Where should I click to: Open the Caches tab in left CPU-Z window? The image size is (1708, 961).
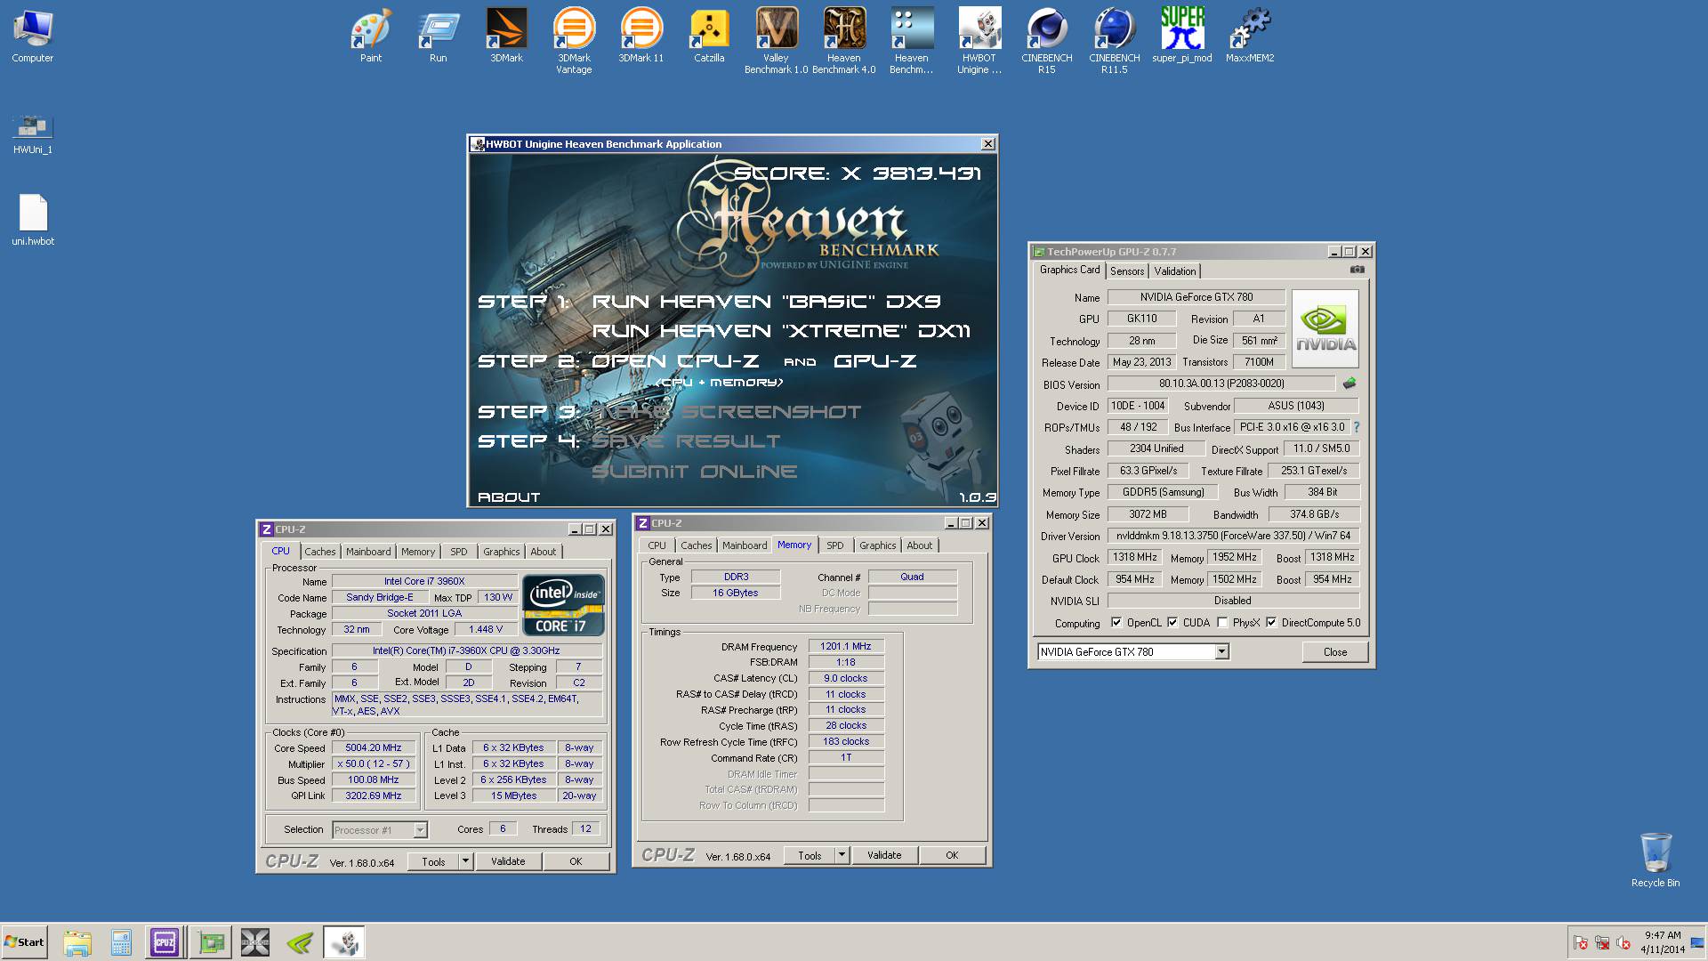click(320, 552)
